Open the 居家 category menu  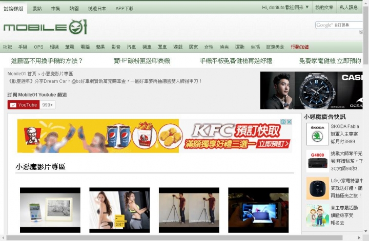coord(193,47)
